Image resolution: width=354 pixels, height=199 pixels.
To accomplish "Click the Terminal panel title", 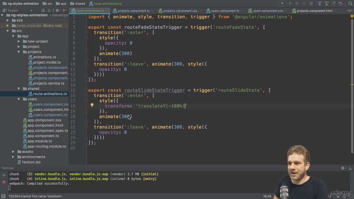I will [x=7, y=168].
